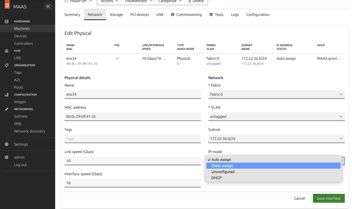Switch to the Summary tab
Image resolution: width=352 pixels, height=209 pixels.
click(72, 14)
